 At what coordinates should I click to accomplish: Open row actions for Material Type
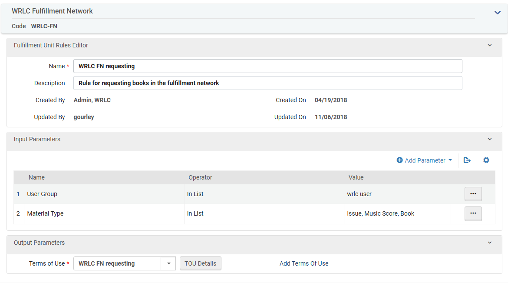coord(473,213)
